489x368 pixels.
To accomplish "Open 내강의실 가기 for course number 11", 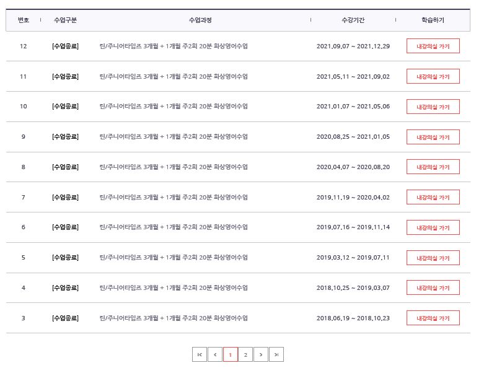I will click(433, 76).
